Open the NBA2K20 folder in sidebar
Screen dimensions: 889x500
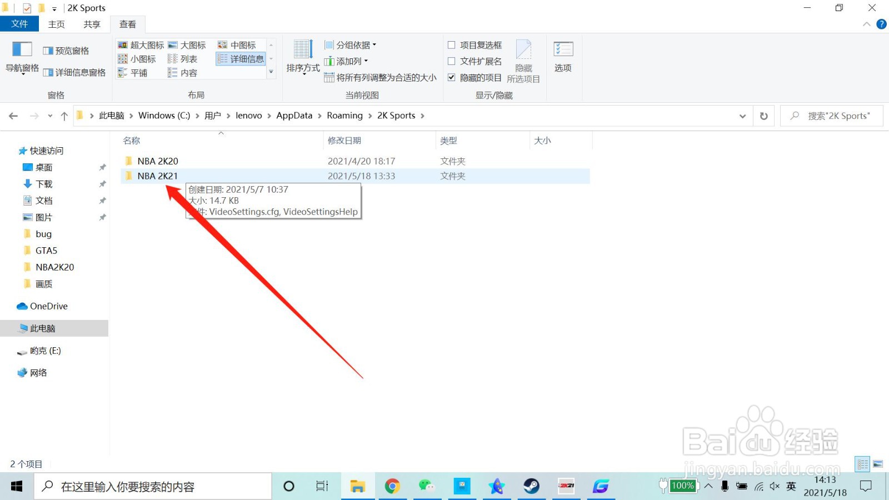[54, 267]
